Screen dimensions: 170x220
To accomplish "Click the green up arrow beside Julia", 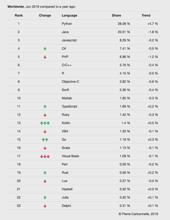I will (45, 198).
